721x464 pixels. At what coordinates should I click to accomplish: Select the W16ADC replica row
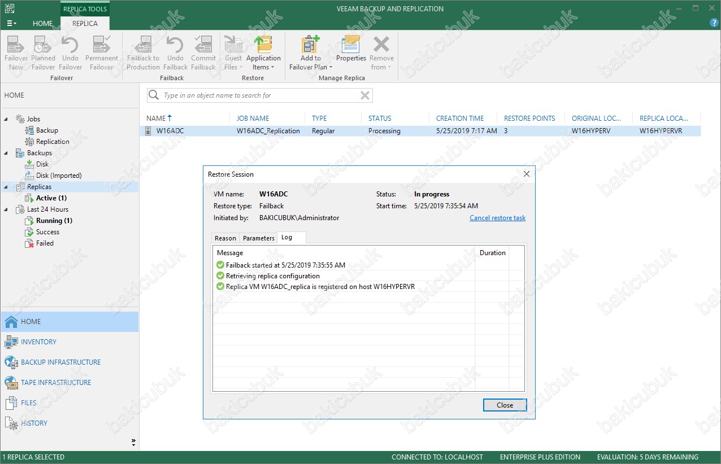click(x=420, y=131)
